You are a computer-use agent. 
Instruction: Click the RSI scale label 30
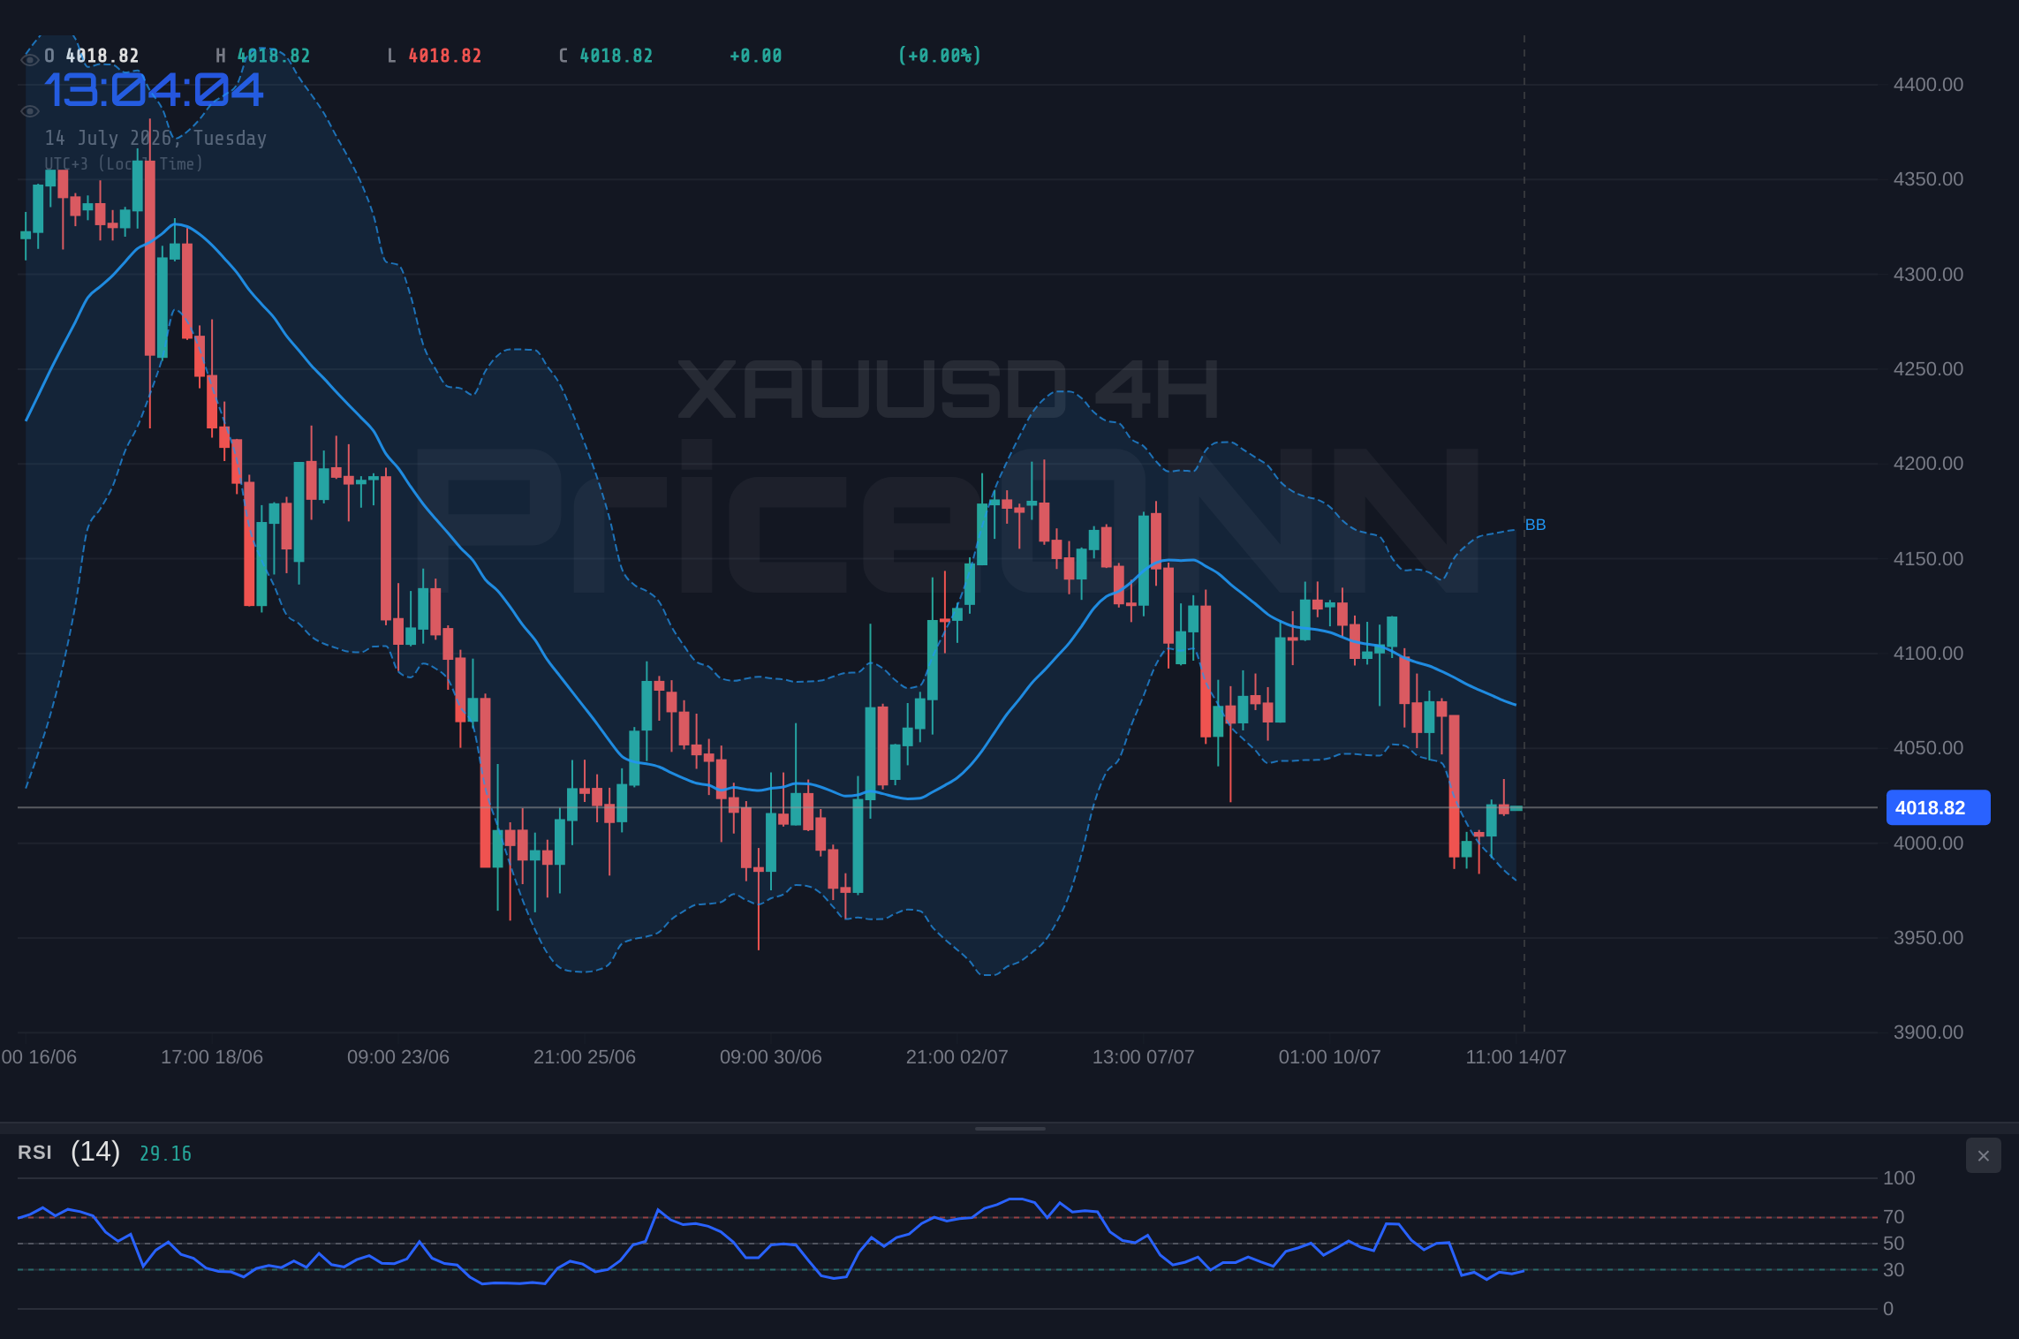1894,1270
